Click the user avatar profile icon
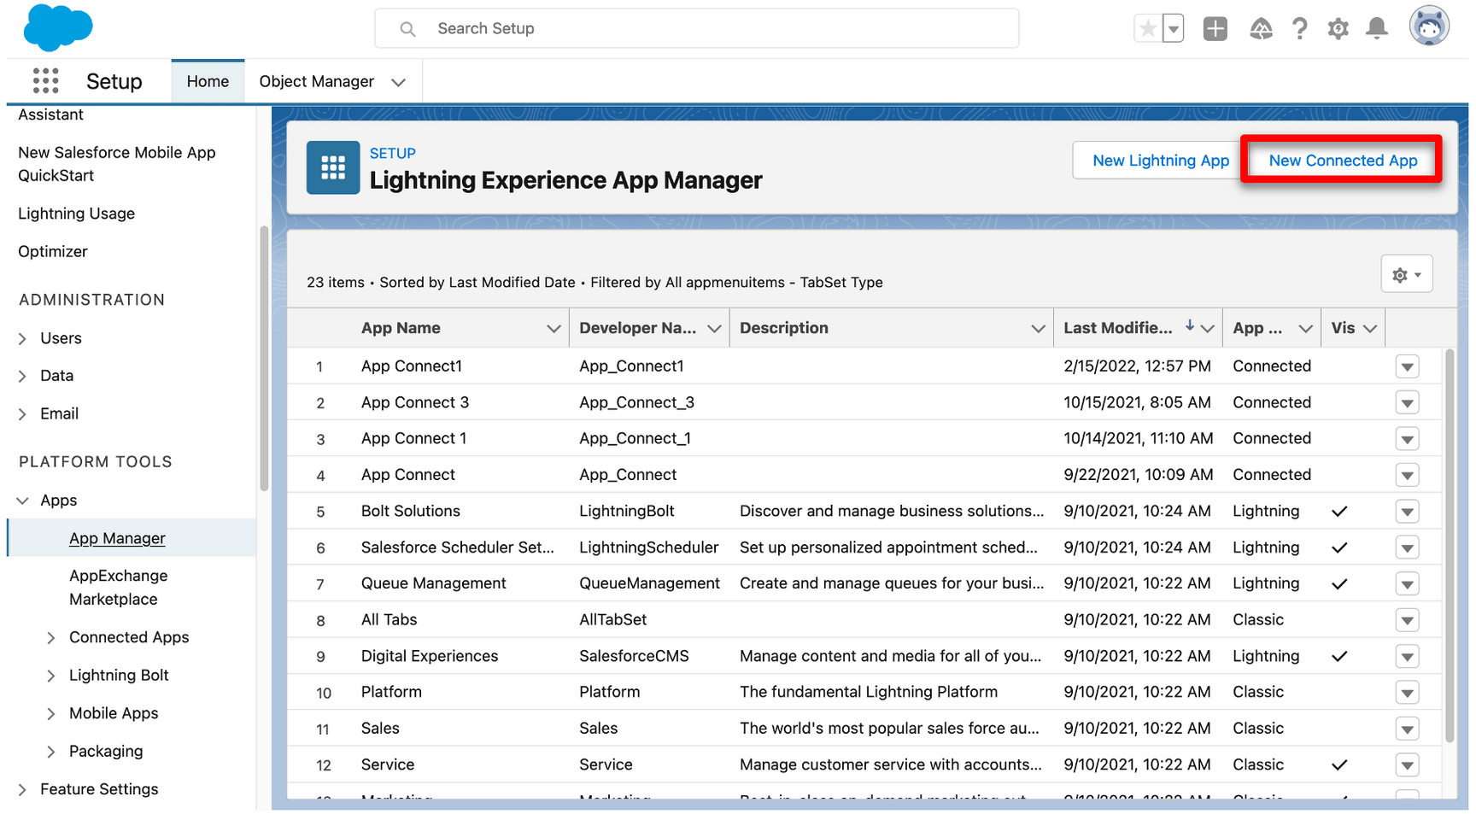This screenshot has width=1476, height=814. click(1429, 26)
